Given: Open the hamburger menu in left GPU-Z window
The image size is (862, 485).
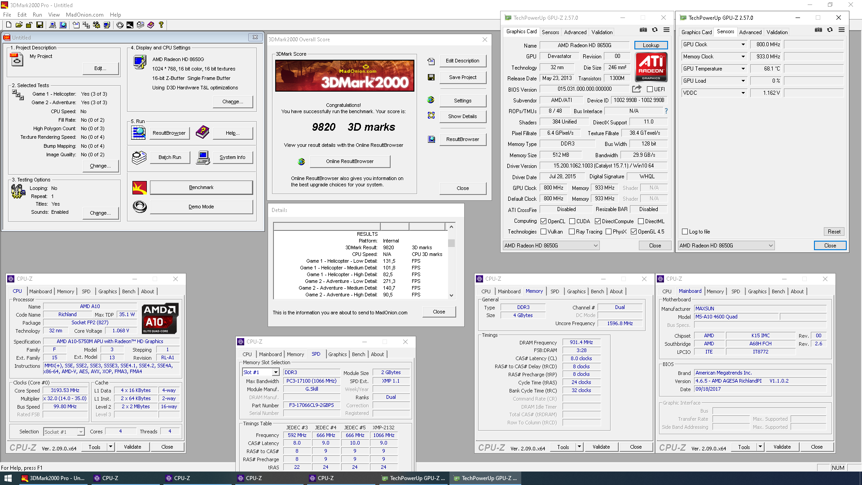Looking at the screenshot, I should 667,30.
